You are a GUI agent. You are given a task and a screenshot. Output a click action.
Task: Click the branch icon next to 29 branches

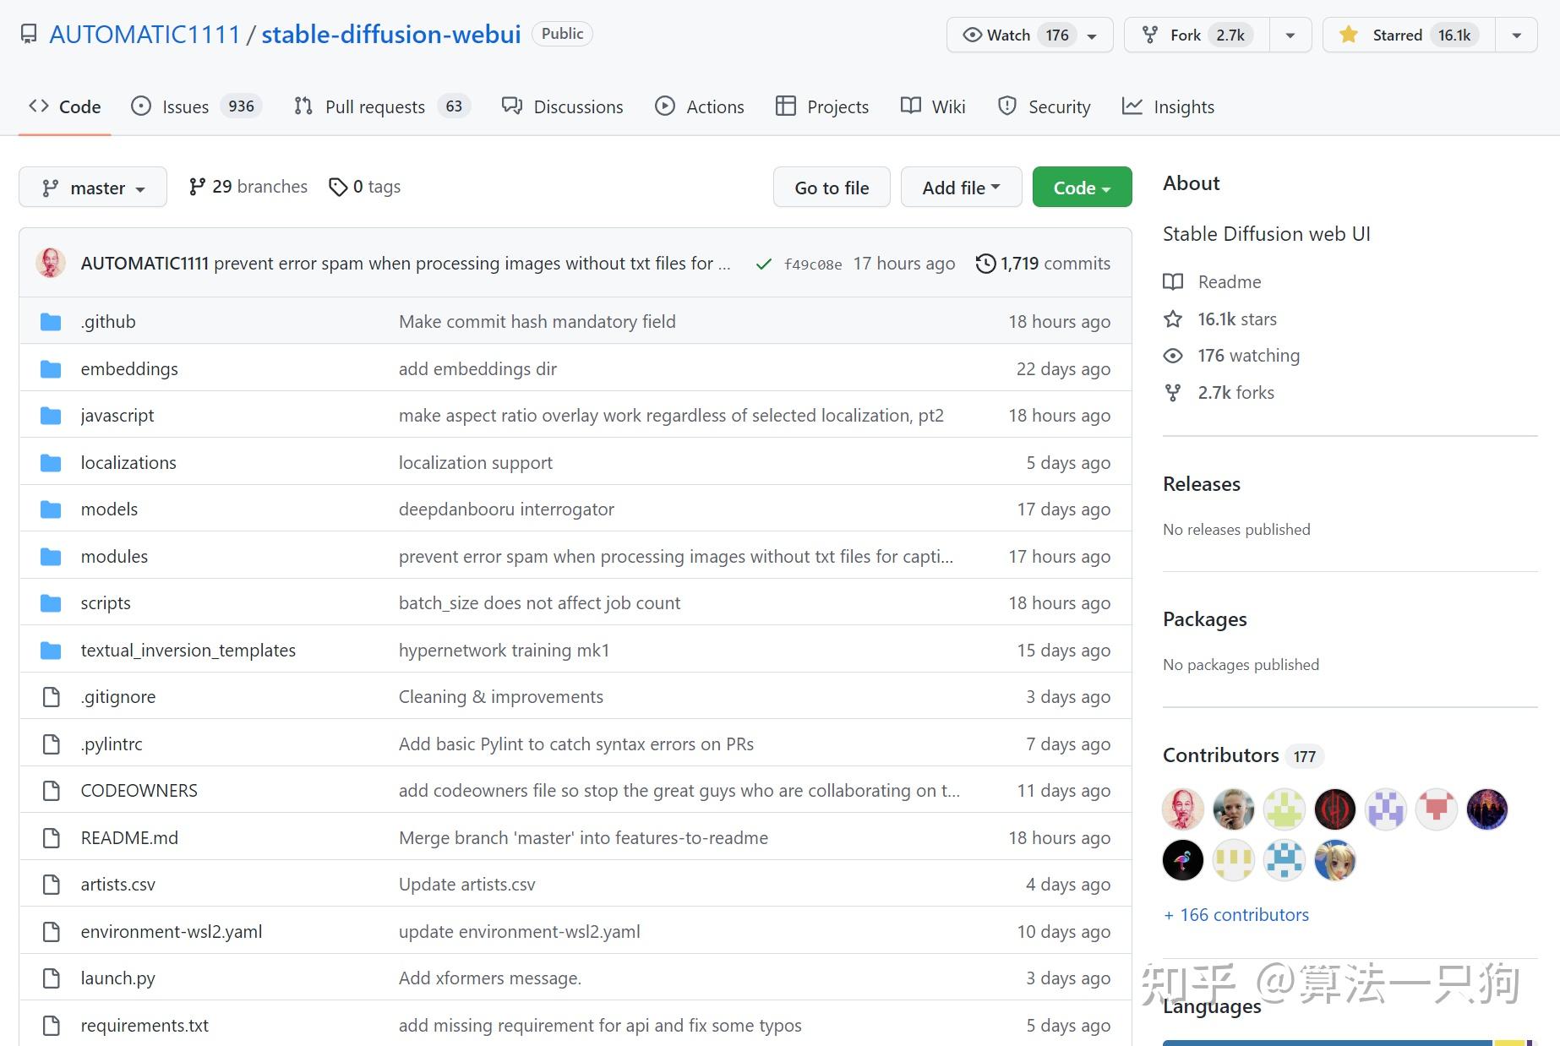[197, 187]
